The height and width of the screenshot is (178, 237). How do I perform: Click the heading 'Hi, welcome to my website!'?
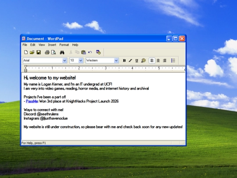[x=50, y=78]
